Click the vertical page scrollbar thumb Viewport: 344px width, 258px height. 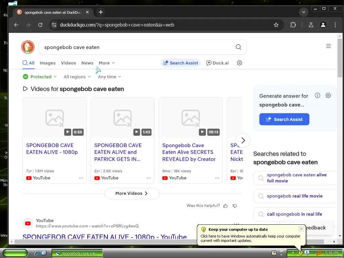(340, 57)
